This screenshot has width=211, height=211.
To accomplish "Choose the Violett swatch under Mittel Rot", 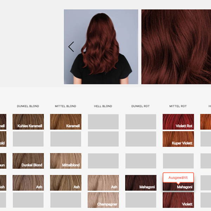I will coord(178,200).
